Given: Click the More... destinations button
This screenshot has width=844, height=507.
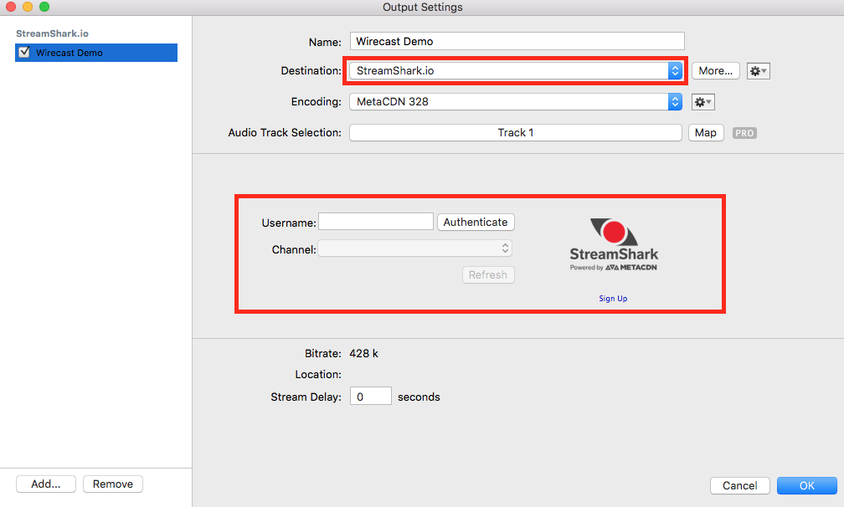Looking at the screenshot, I should coord(715,71).
